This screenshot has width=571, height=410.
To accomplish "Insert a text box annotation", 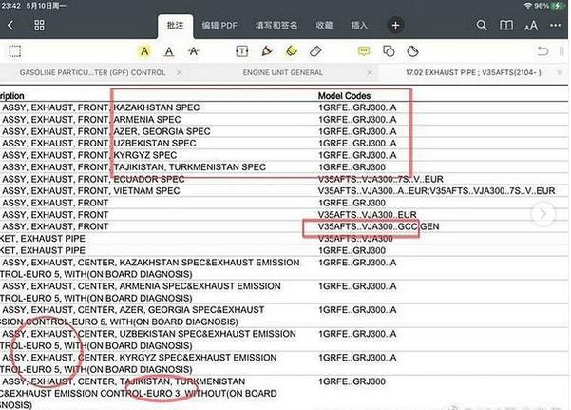I will pos(240,50).
